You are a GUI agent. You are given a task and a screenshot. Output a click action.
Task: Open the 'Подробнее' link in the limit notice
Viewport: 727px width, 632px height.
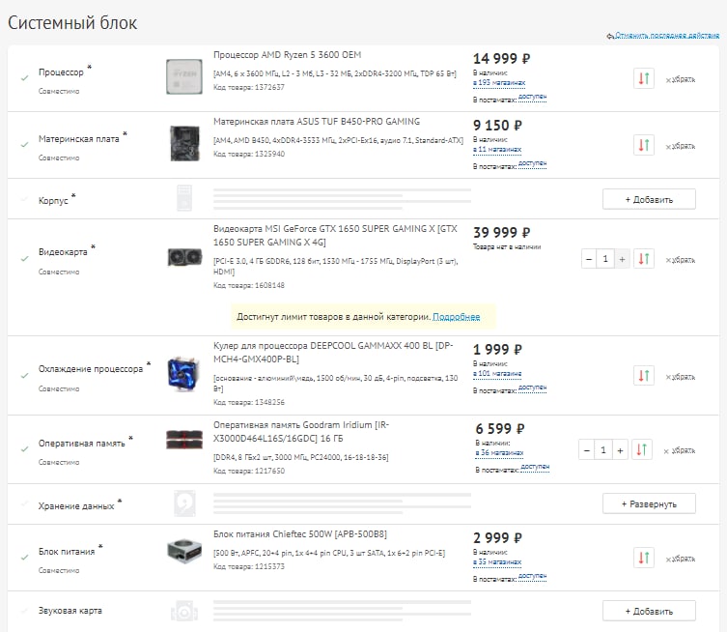pos(456,316)
